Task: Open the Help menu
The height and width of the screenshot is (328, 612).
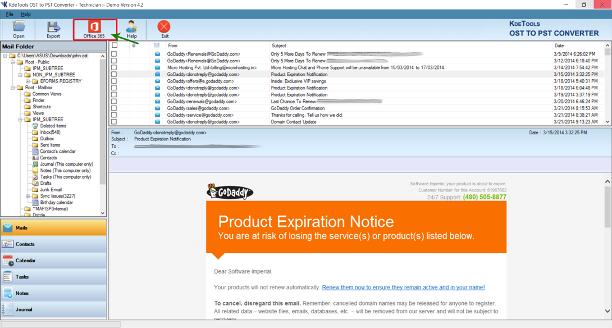Action: 25,14
